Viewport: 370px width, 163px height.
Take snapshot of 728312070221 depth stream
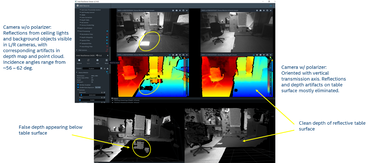(260, 55)
